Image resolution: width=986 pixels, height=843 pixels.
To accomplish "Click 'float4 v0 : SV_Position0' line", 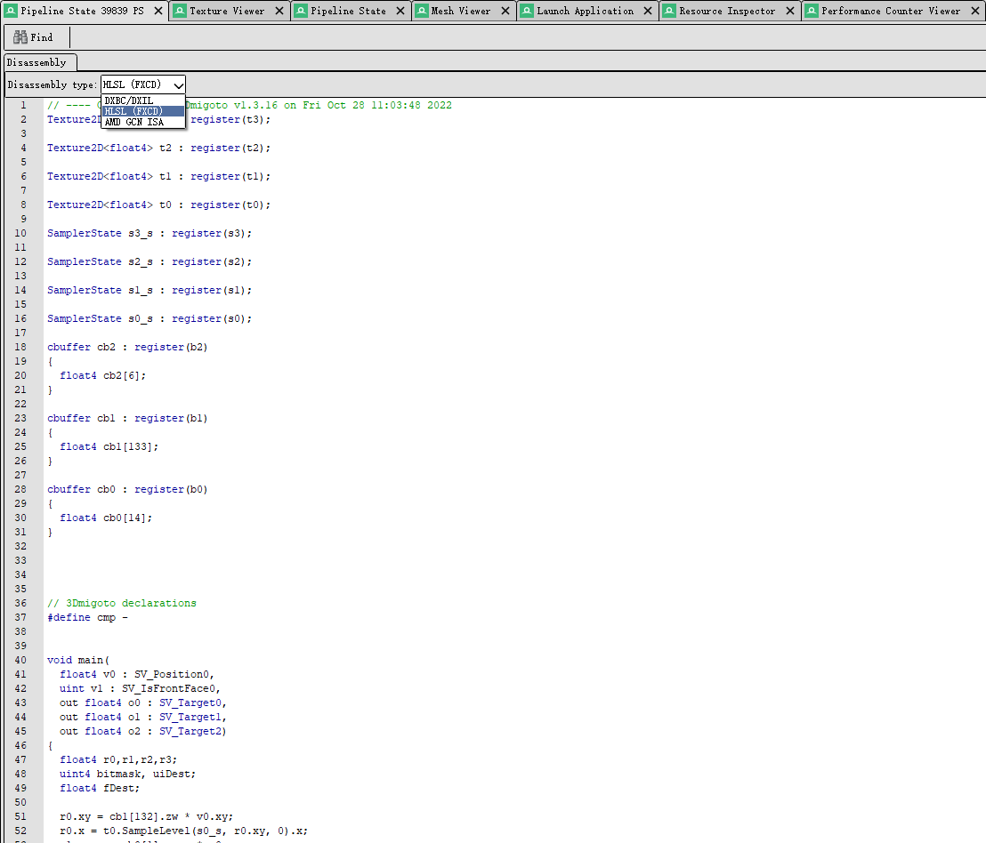I will click(137, 674).
